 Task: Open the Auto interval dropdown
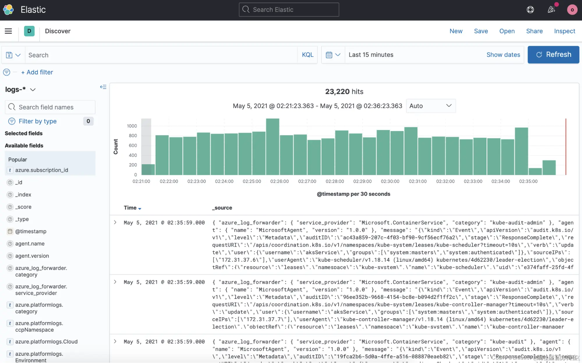pos(430,106)
